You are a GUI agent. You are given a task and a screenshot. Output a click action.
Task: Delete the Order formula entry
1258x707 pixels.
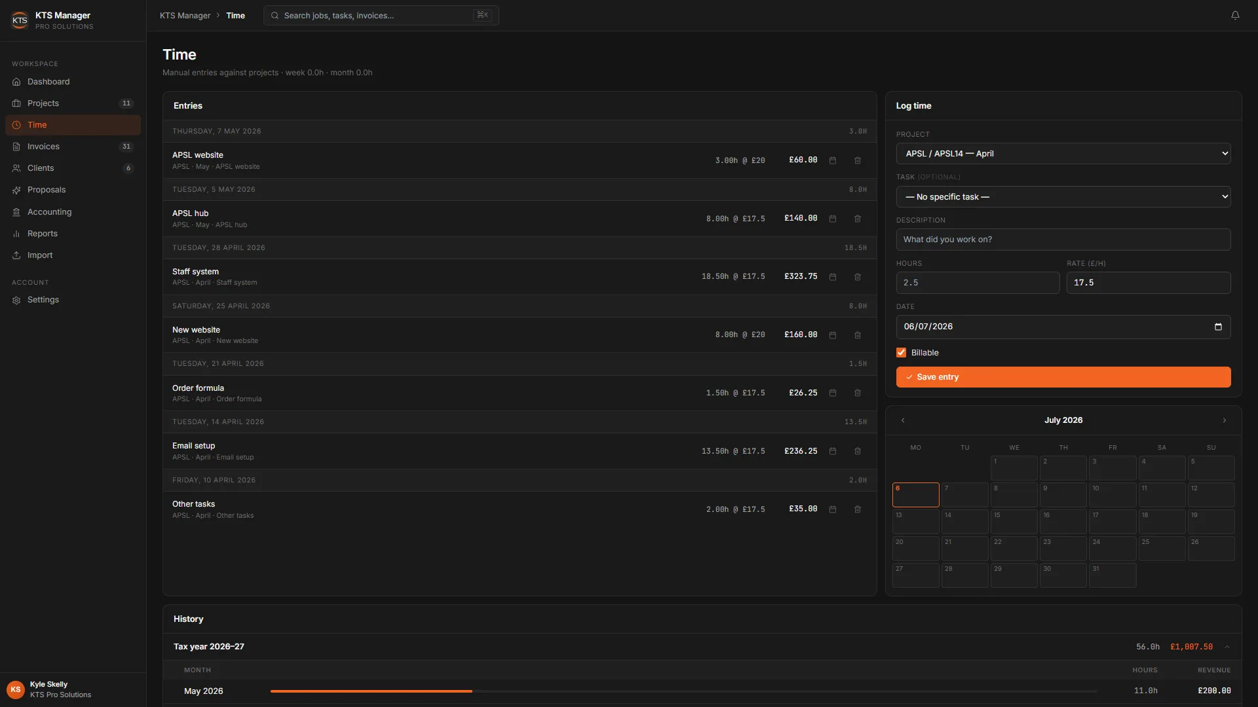pyautogui.click(x=858, y=393)
